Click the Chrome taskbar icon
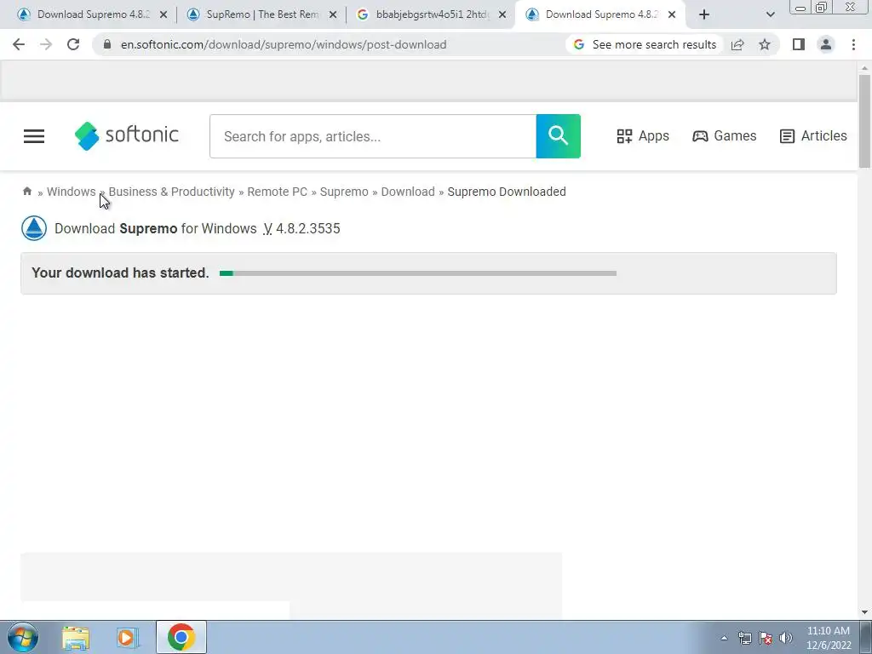The image size is (872, 654). pyautogui.click(x=181, y=637)
